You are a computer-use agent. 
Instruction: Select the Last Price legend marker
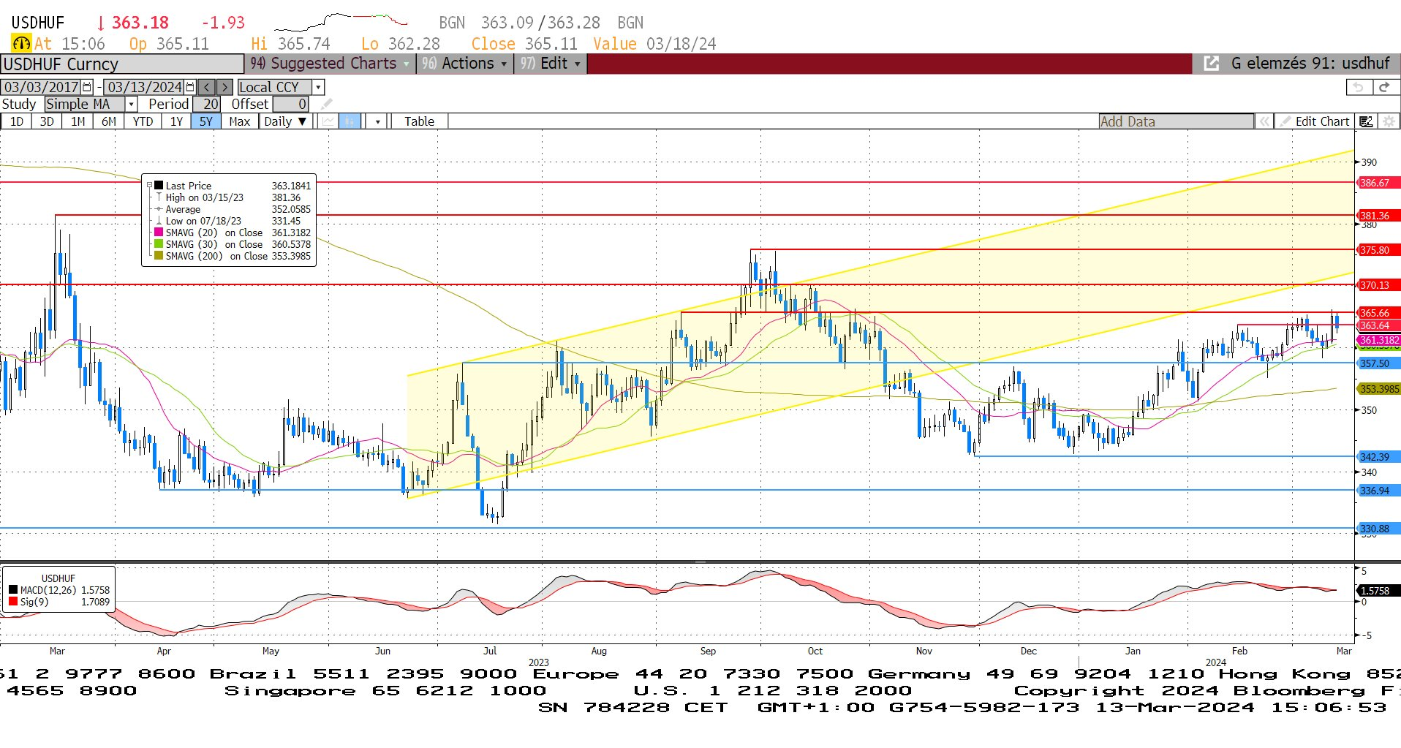[x=159, y=186]
